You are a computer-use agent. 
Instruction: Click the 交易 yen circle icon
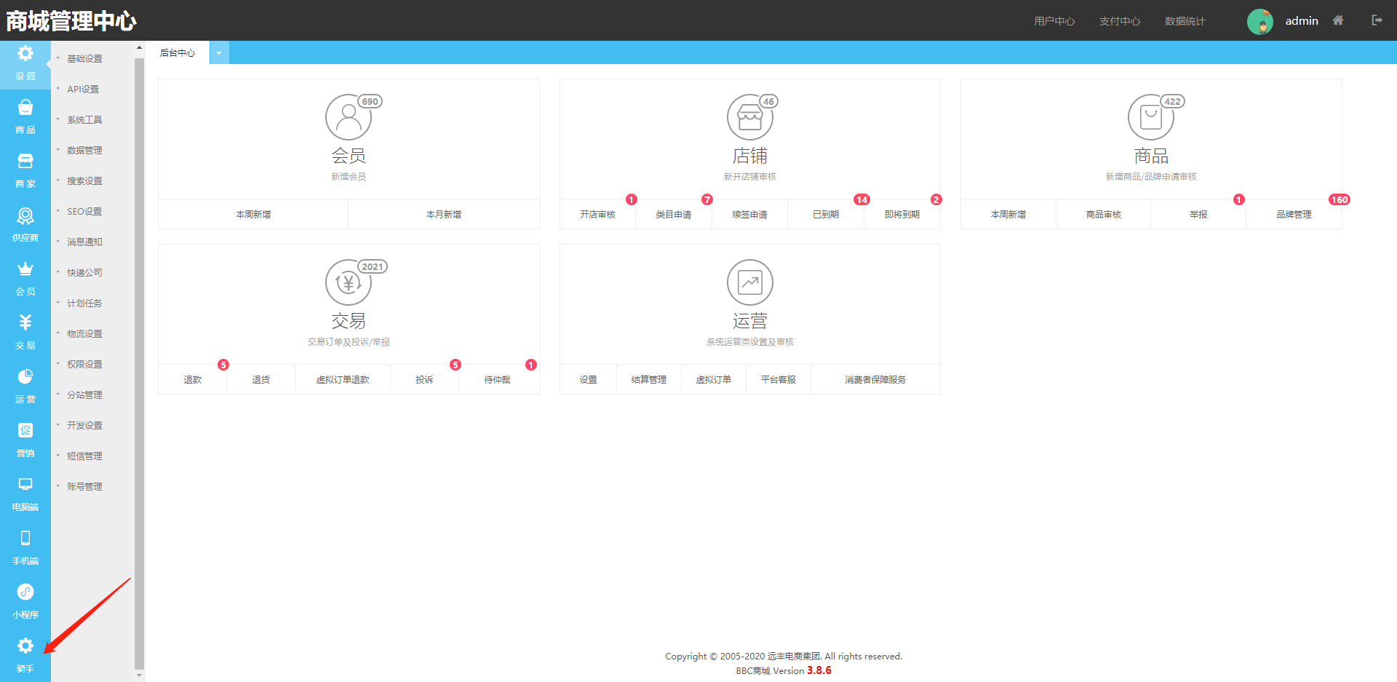click(x=349, y=282)
